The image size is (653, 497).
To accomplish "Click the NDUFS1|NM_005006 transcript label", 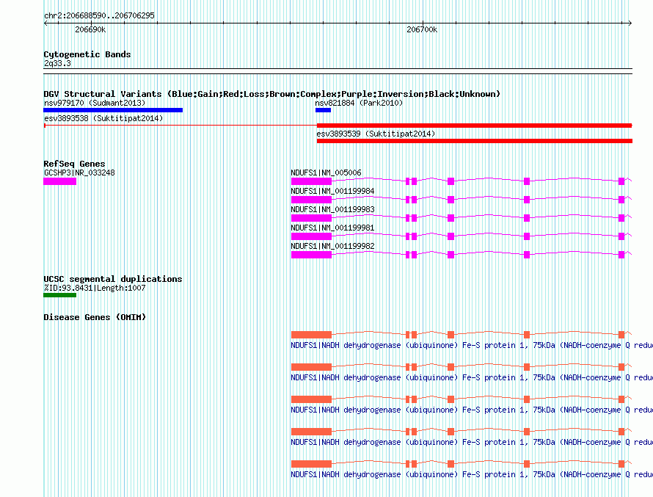I will coord(326,173).
